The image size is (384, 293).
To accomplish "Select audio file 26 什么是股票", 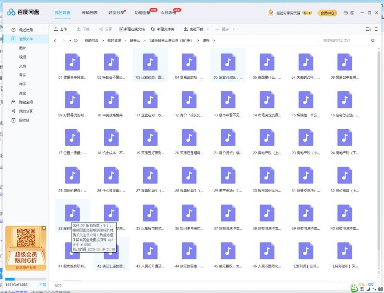I will click(111, 179).
